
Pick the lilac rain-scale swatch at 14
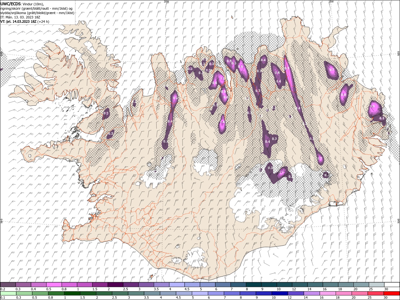tap(312, 293)
